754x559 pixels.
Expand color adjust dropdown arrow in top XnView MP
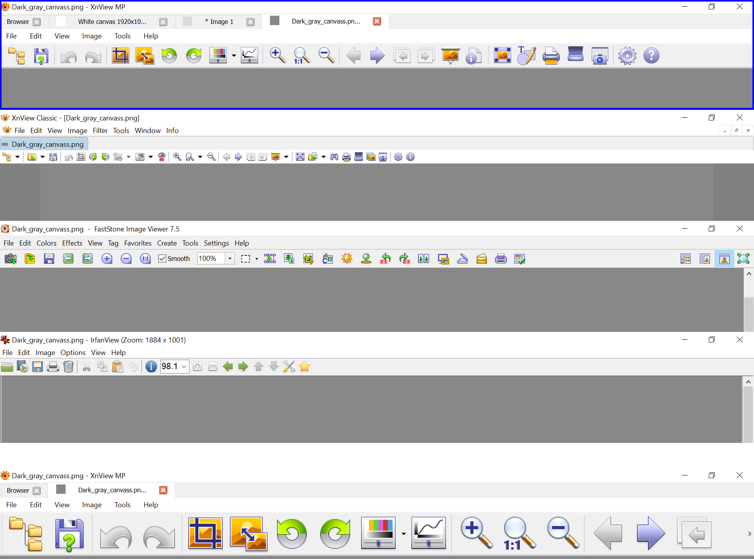pos(234,56)
